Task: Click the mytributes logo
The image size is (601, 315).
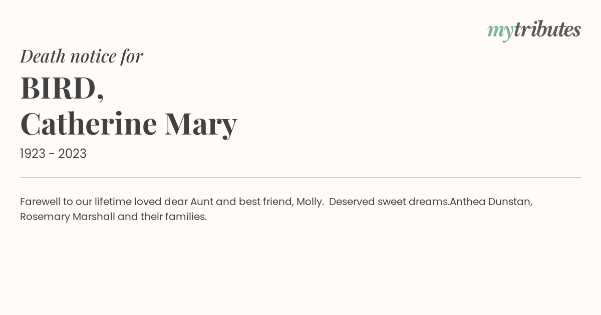Action: click(x=534, y=30)
